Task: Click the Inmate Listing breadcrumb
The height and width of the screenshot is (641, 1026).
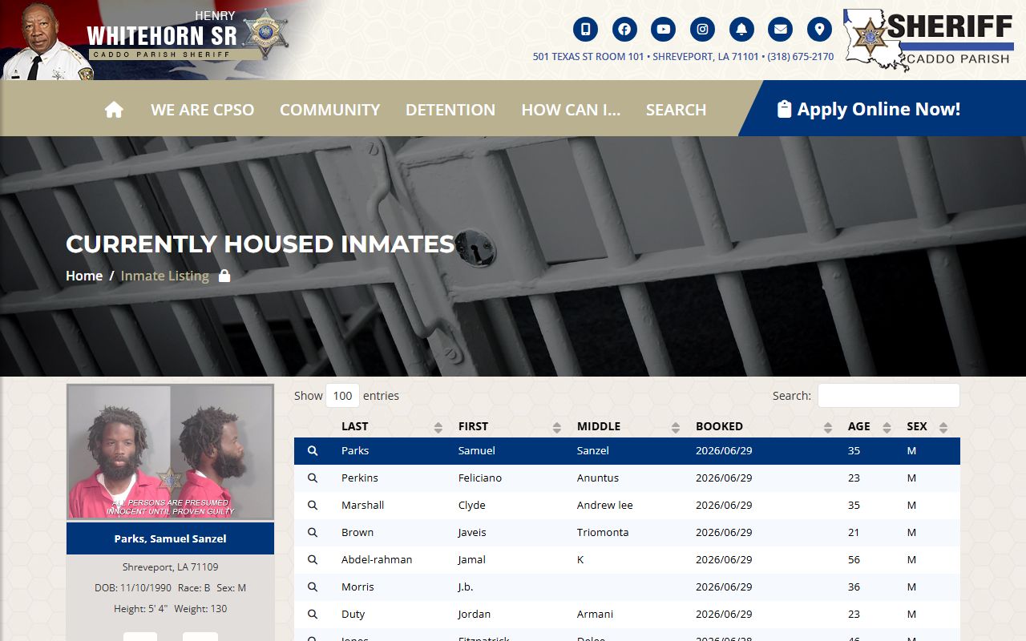Action: [164, 276]
